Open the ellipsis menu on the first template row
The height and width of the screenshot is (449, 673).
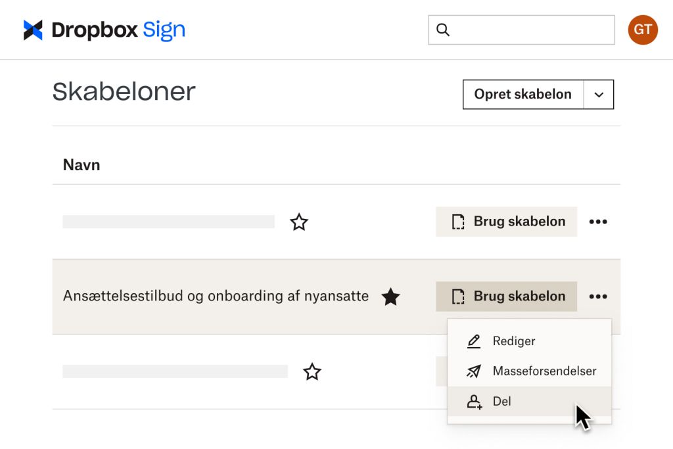(x=598, y=222)
